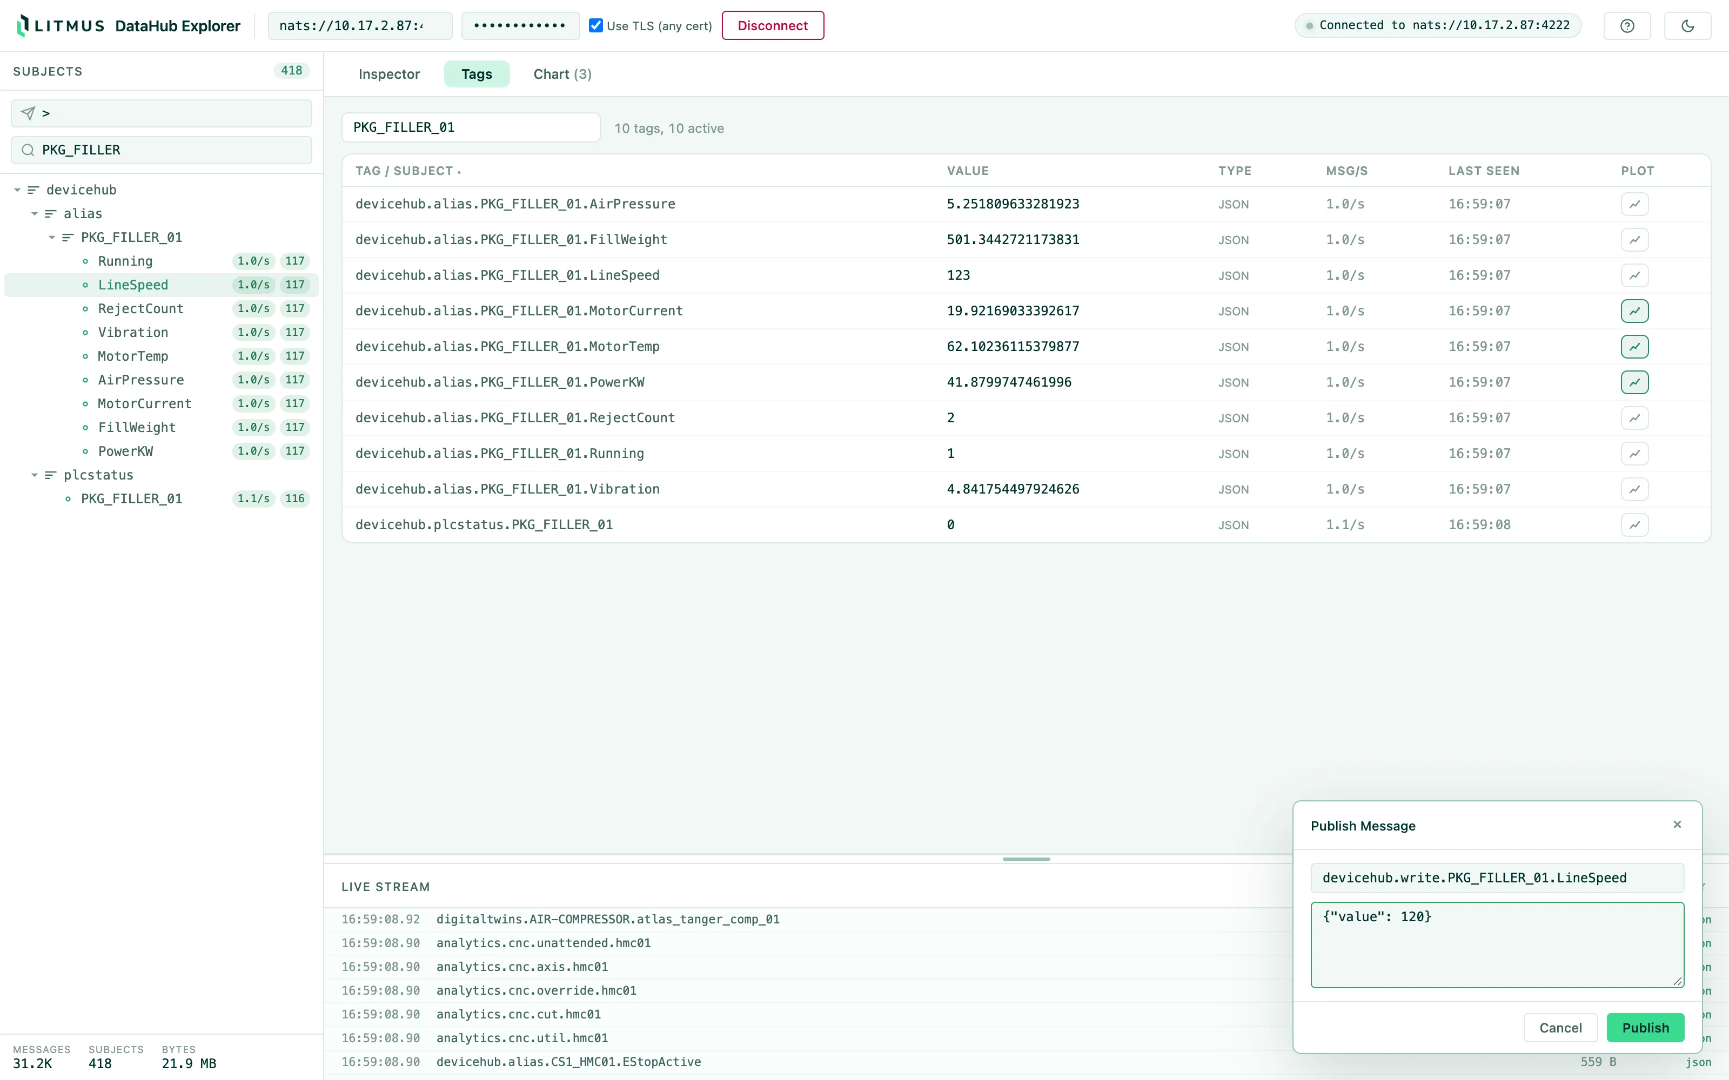Cancel the Publish Message dialog
Image resolution: width=1729 pixels, height=1080 pixels.
(1560, 1027)
